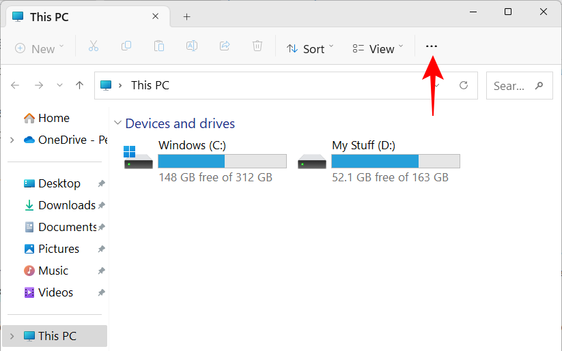
Task: Go back with the left arrow
Action: click(x=15, y=85)
